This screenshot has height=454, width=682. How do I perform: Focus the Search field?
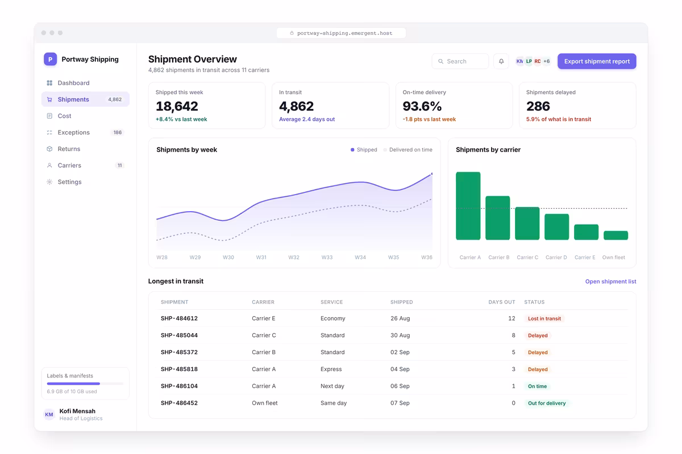[x=460, y=61]
